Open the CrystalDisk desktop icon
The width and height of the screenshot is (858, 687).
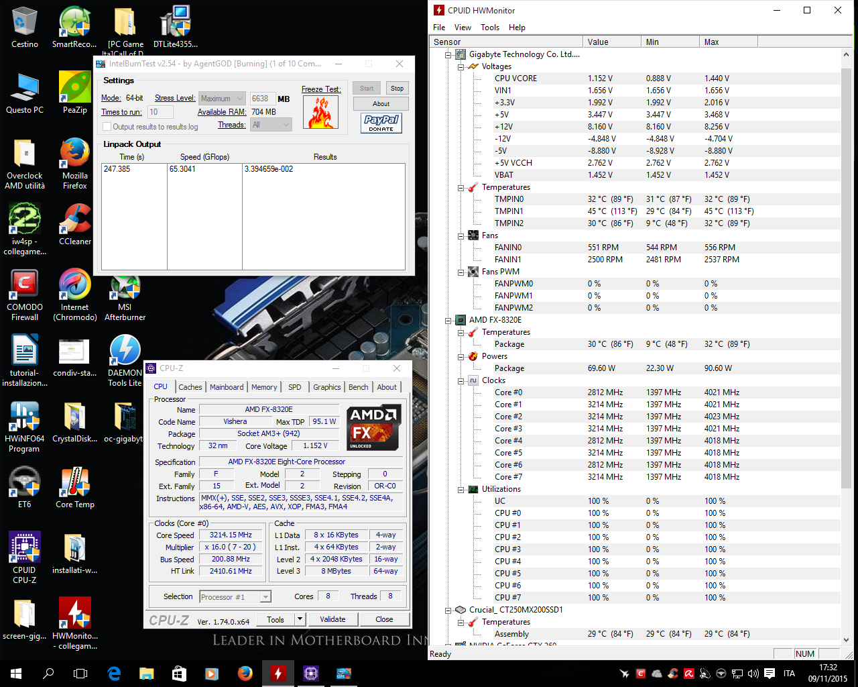[x=75, y=421]
